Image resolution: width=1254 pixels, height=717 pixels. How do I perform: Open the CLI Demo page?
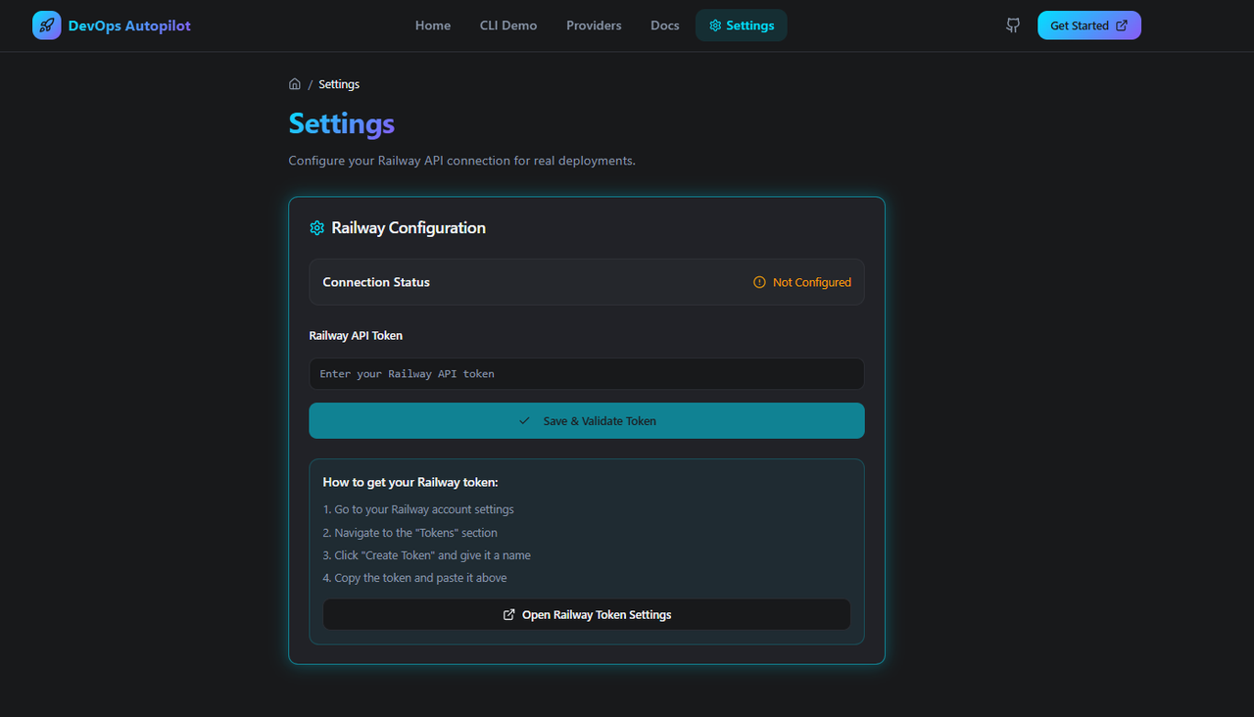[x=508, y=25]
